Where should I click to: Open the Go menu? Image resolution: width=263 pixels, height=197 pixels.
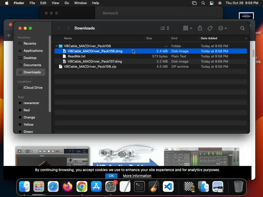pos(67,3)
